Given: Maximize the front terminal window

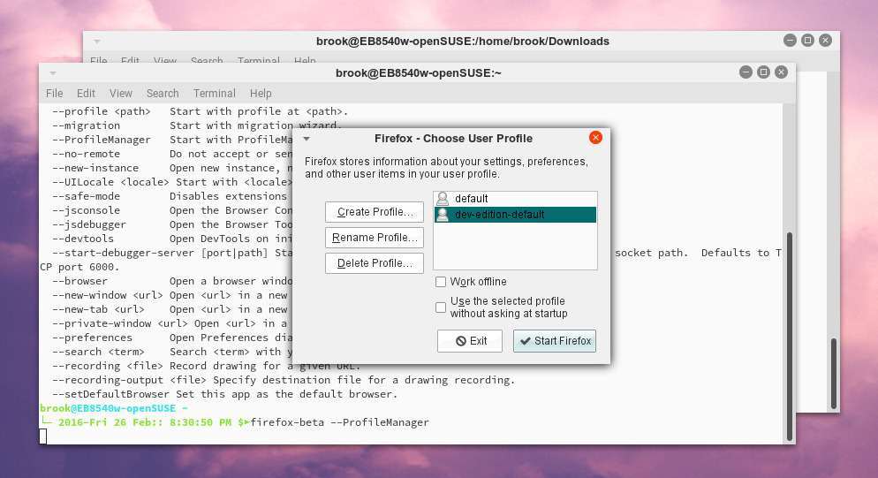Looking at the screenshot, I should tap(763, 72).
